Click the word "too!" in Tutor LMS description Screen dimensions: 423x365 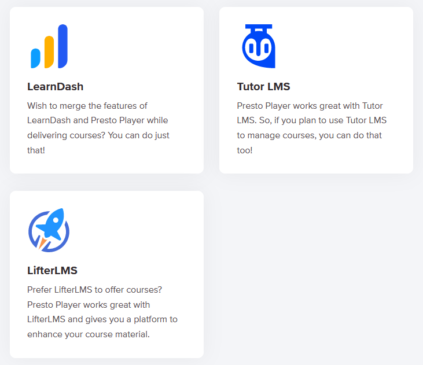245,151
